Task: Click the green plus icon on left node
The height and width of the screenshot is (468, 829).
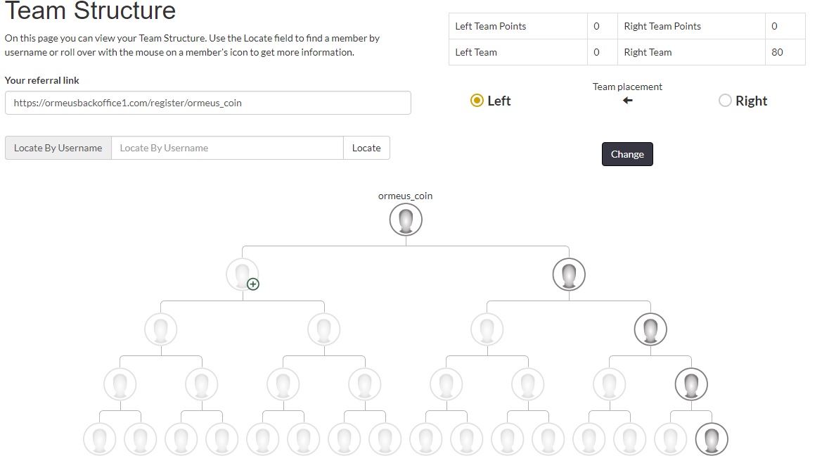Action: [x=253, y=284]
